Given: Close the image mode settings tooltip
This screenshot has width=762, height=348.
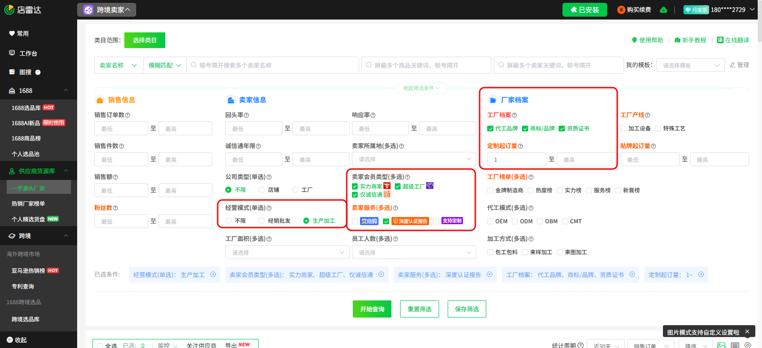Looking at the screenshot, I should tap(747, 332).
